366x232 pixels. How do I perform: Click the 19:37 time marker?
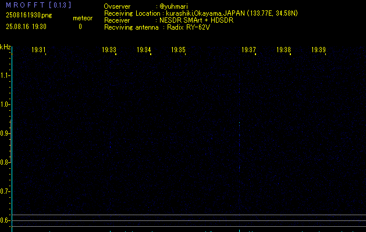pyautogui.click(x=248, y=50)
